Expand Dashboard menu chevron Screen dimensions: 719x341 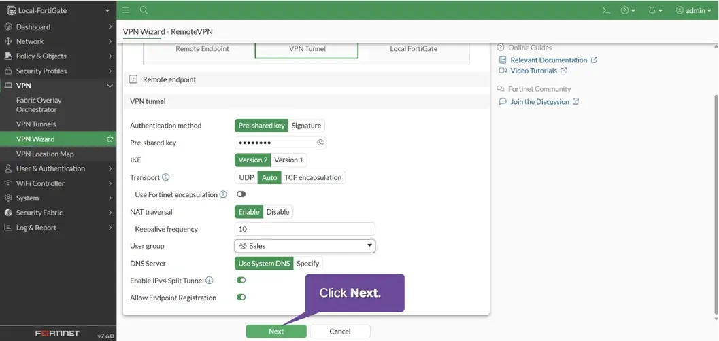pyautogui.click(x=110, y=26)
